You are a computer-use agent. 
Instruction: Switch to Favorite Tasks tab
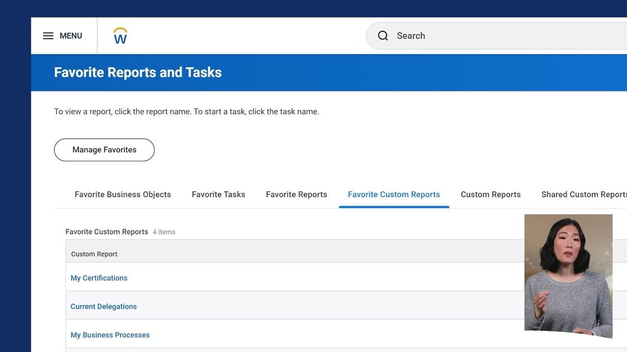coord(218,195)
